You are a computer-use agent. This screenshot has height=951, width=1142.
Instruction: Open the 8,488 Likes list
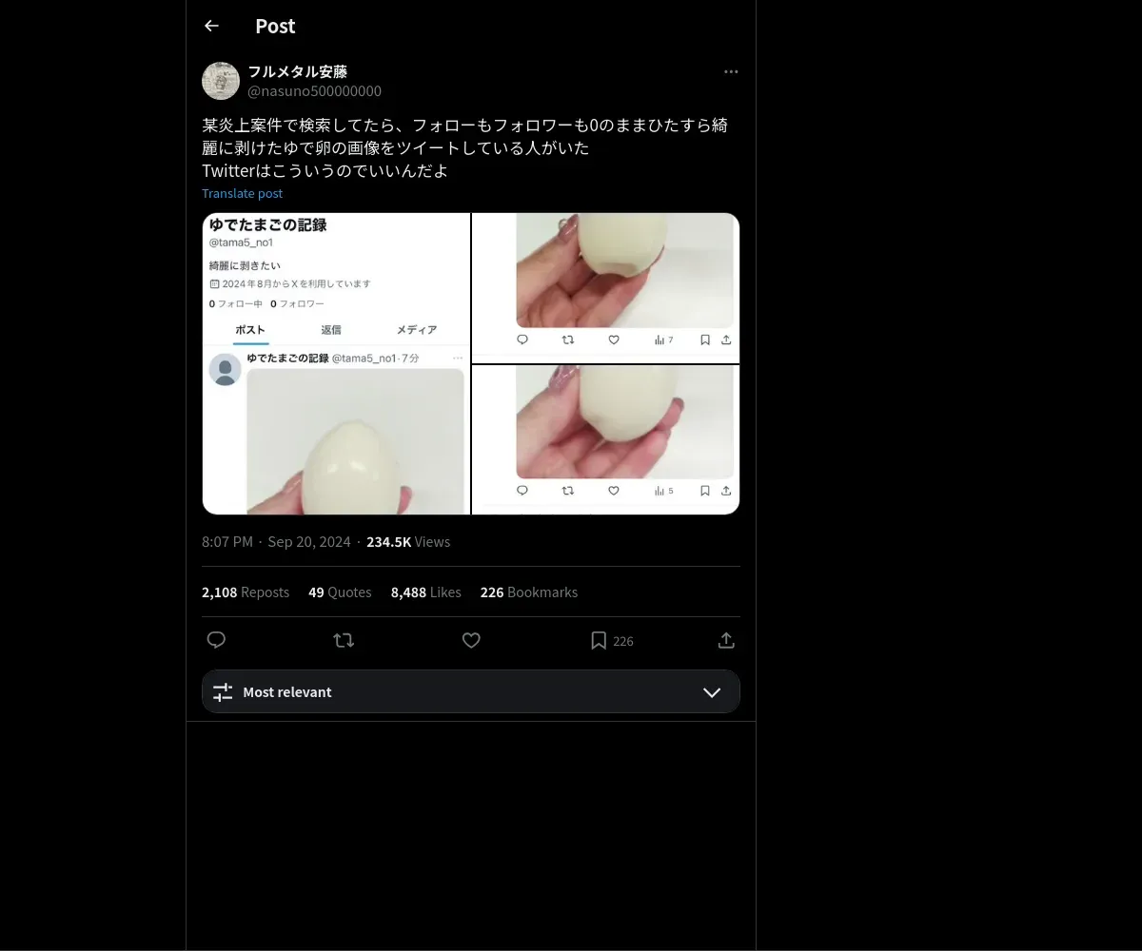[x=425, y=592]
